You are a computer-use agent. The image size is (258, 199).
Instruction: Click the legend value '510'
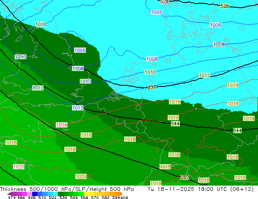click(42, 197)
